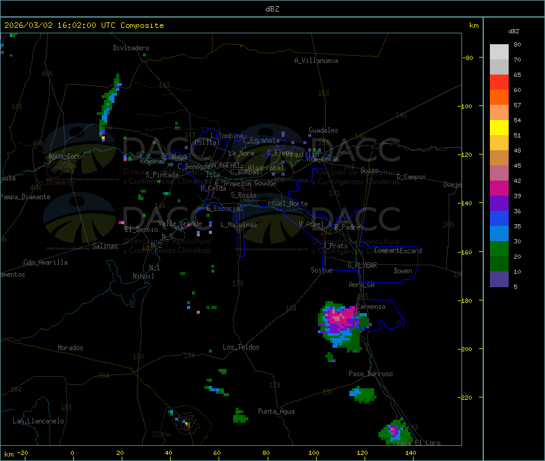Click the Agua_Toro location label
The height and width of the screenshot is (461, 545).
65,156
